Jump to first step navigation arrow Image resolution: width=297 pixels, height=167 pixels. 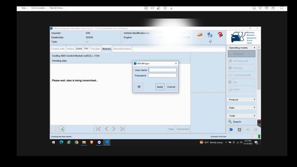point(98,129)
